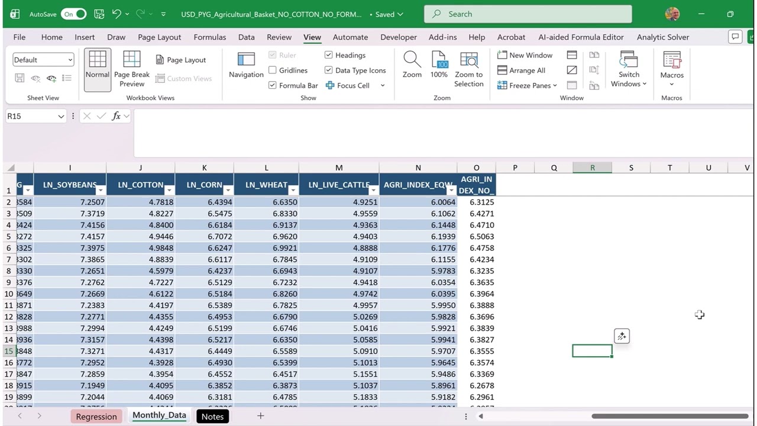Uncheck the Formula Bar checkbox

point(273,85)
